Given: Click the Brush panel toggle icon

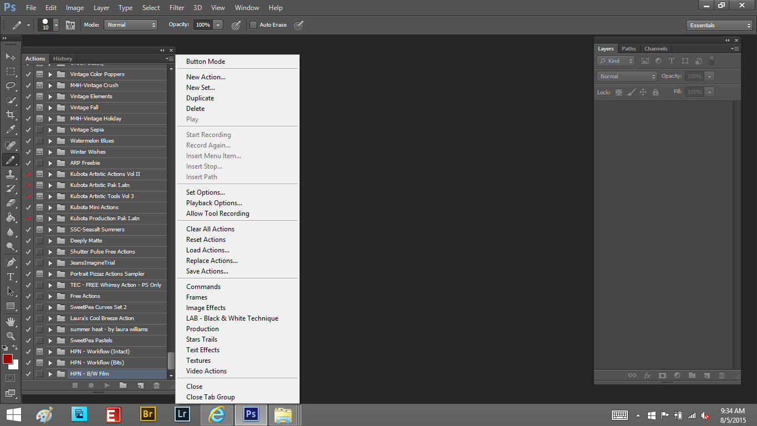Looking at the screenshot, I should (70, 25).
